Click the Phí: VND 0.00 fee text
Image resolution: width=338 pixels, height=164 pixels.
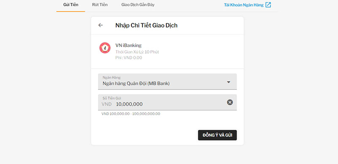click(129, 58)
